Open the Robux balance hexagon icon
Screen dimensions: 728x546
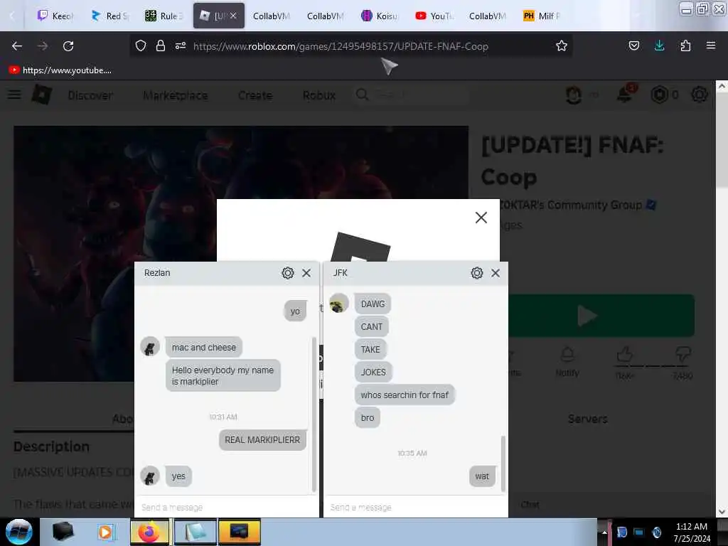(x=659, y=95)
